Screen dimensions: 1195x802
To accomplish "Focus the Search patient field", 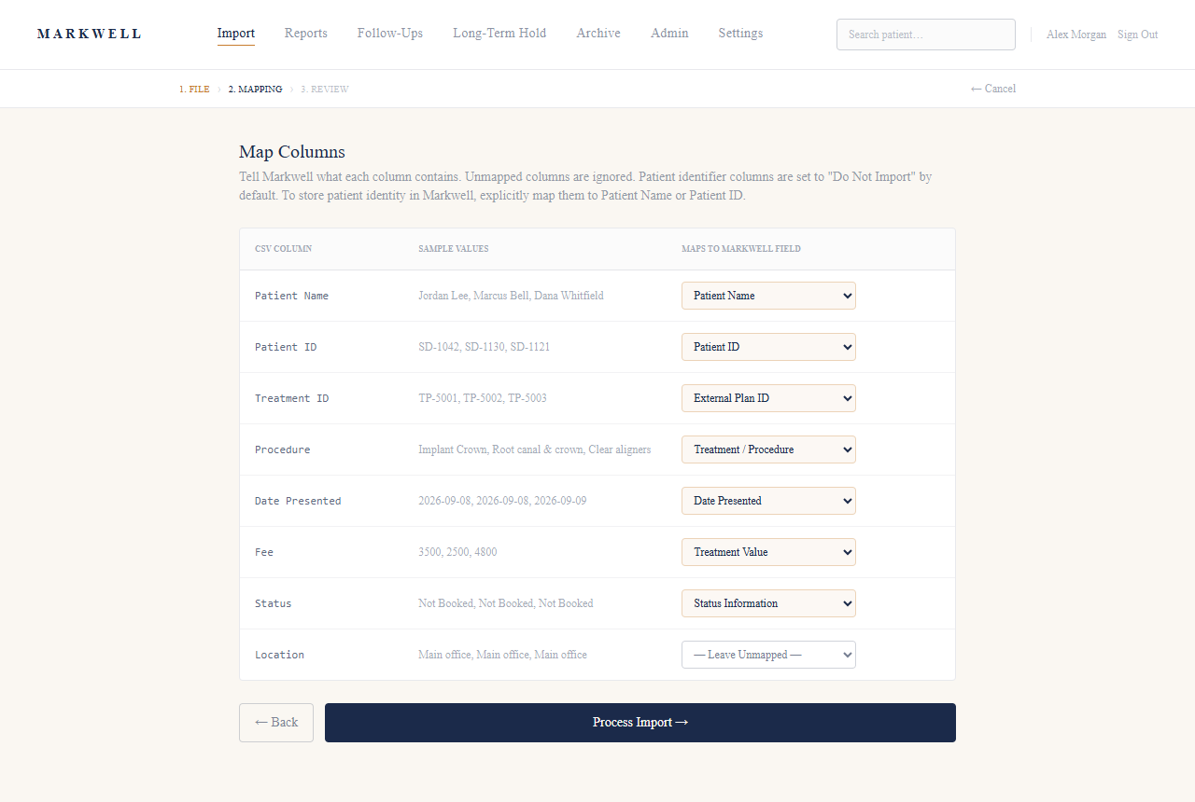I will [926, 35].
